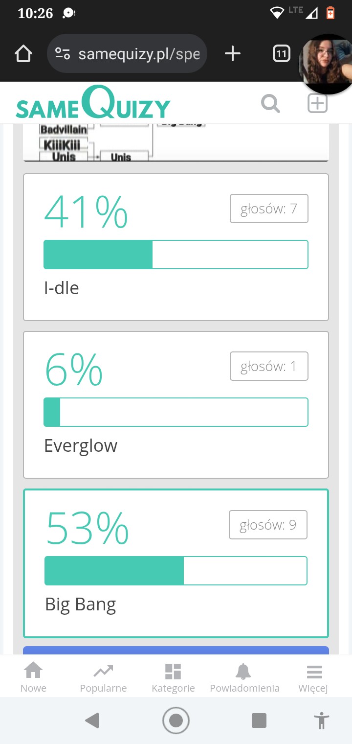Screen dimensions: 352x744
Task: Switch to the Popularne tab
Action: 103,677
